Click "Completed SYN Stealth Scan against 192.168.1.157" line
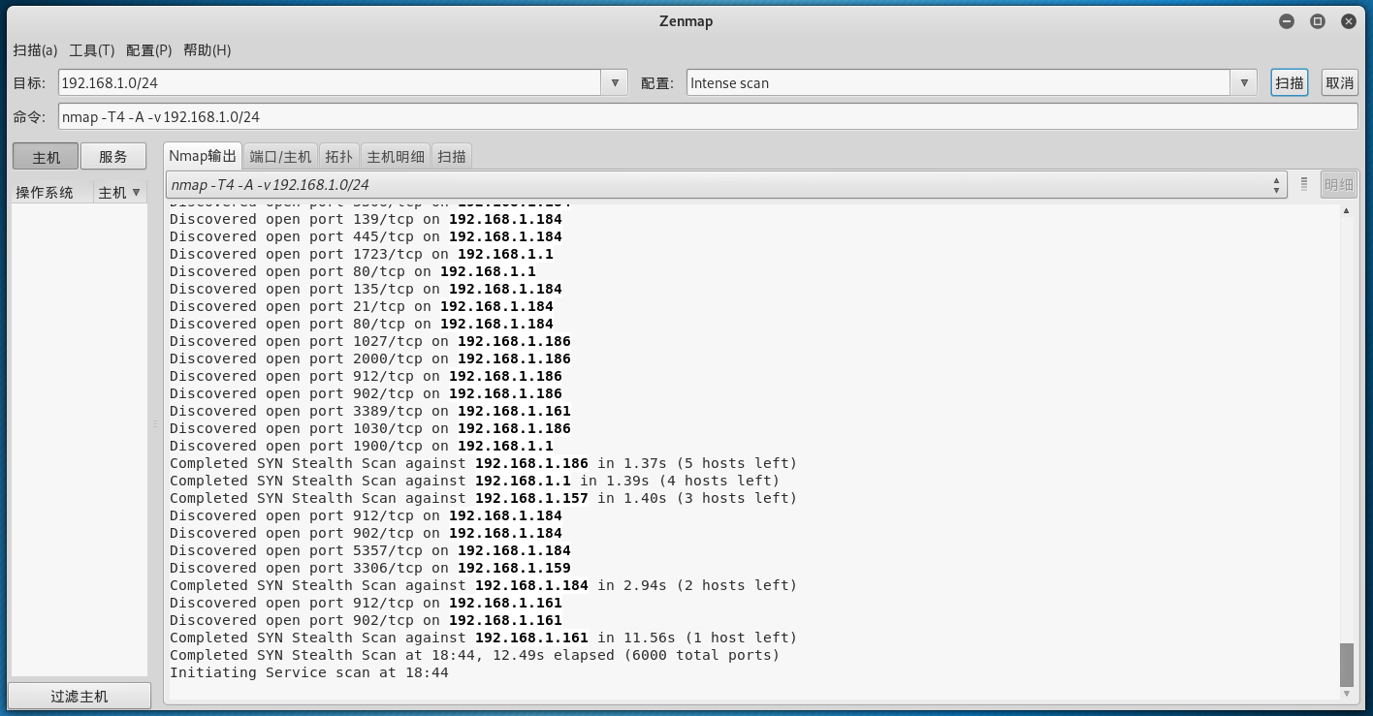The width and height of the screenshot is (1373, 716). (x=483, y=498)
